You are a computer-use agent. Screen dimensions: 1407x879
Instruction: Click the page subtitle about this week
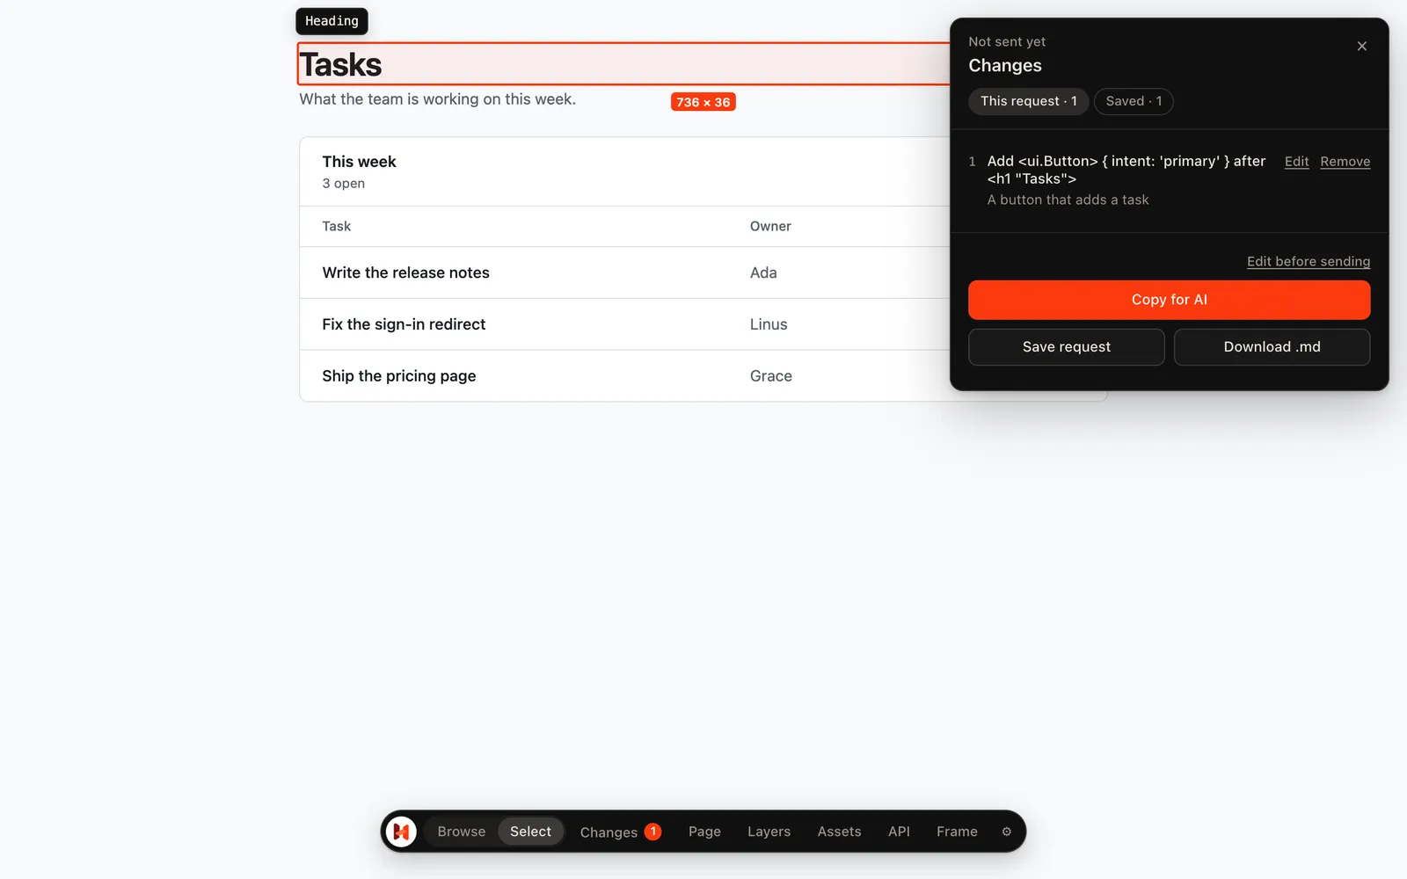(437, 99)
